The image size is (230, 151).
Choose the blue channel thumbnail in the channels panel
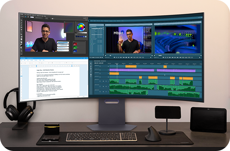tap(75, 52)
